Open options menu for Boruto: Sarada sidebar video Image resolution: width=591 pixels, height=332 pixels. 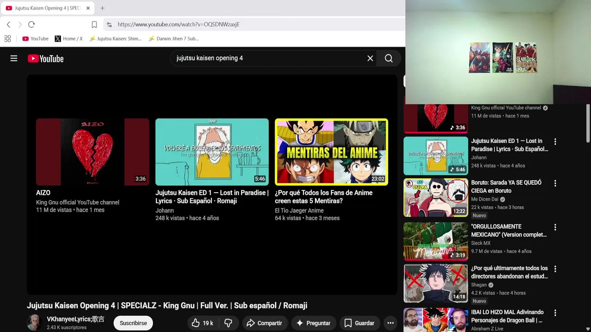[555, 184]
